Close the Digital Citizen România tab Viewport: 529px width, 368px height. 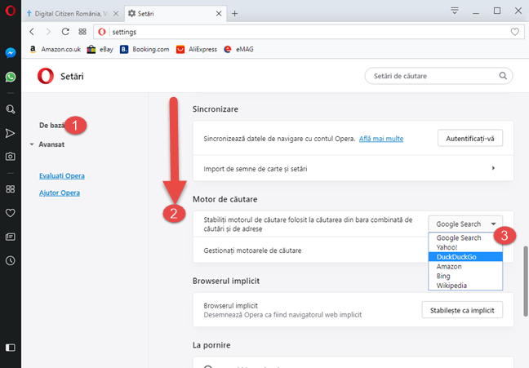point(116,14)
